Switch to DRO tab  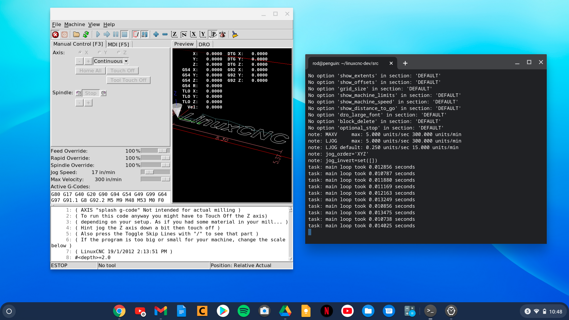click(x=204, y=44)
